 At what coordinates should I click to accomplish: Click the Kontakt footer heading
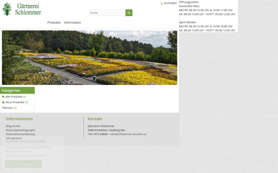pos(95,119)
